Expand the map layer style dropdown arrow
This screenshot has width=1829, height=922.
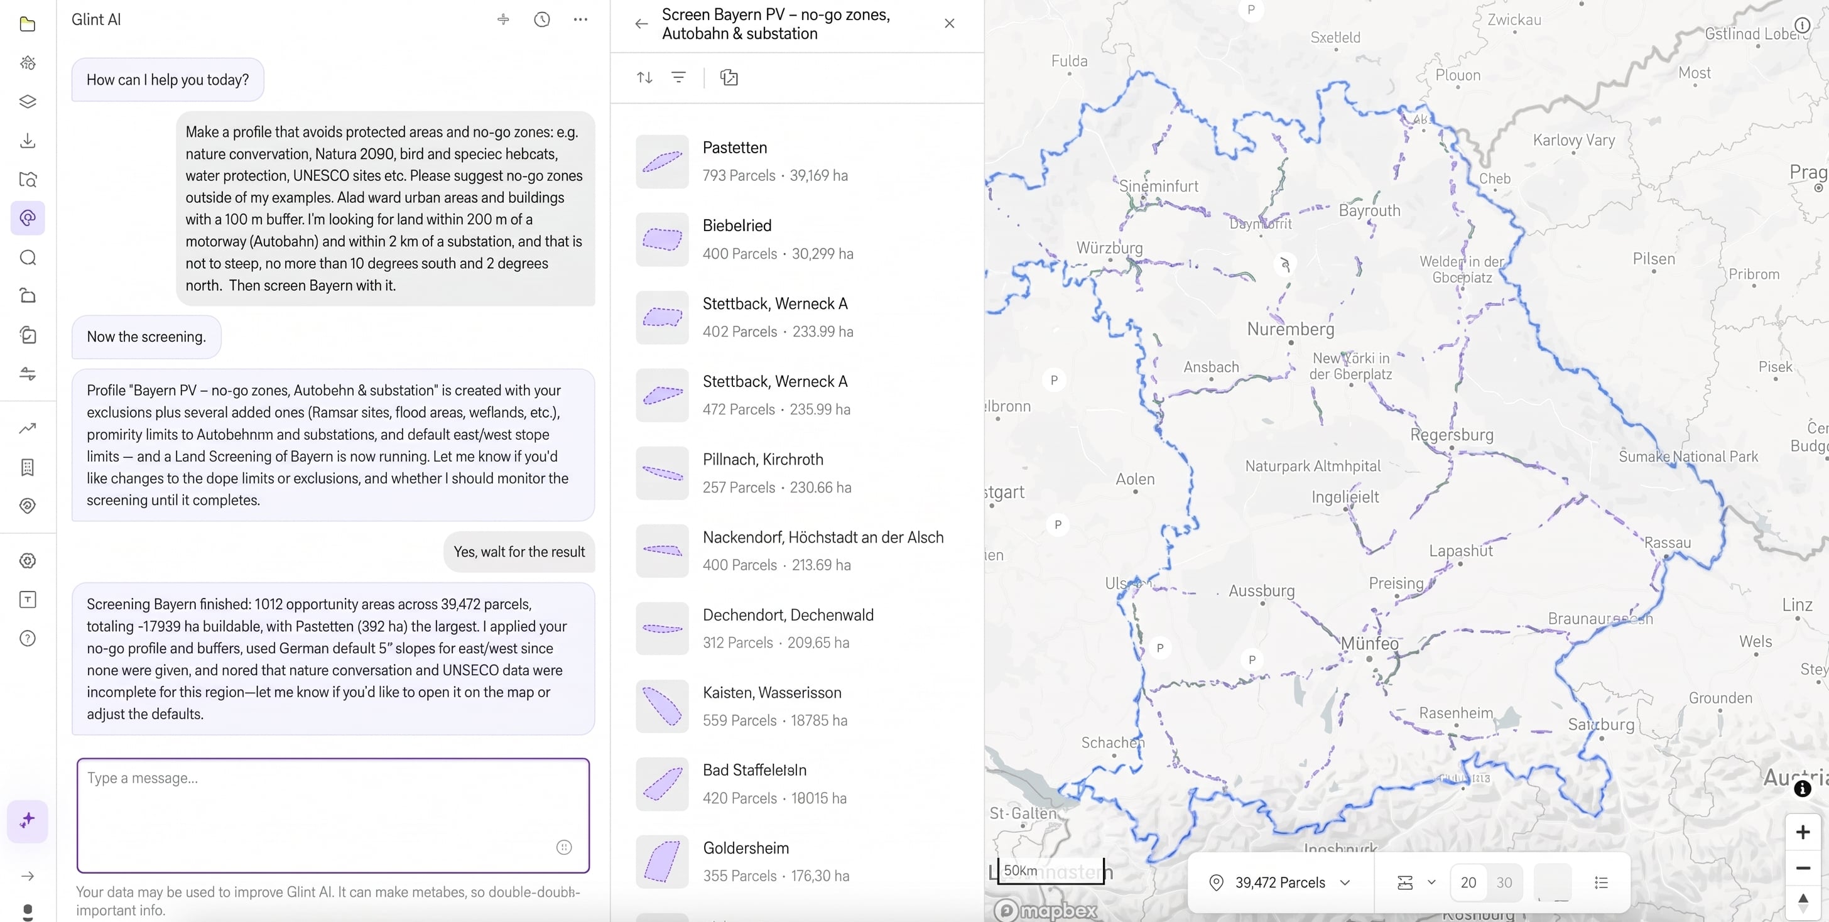click(1431, 882)
